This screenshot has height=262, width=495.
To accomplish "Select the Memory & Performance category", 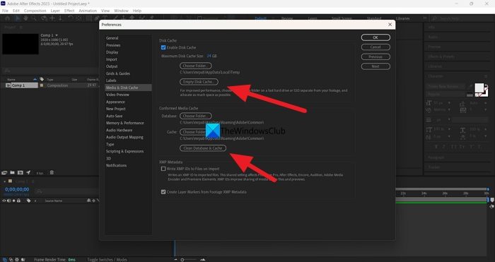I will tap(124, 123).
